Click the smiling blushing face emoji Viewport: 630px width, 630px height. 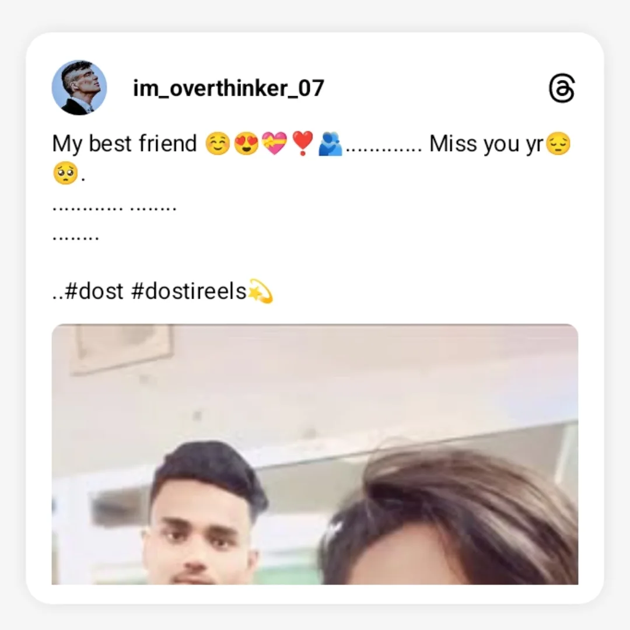click(x=218, y=143)
